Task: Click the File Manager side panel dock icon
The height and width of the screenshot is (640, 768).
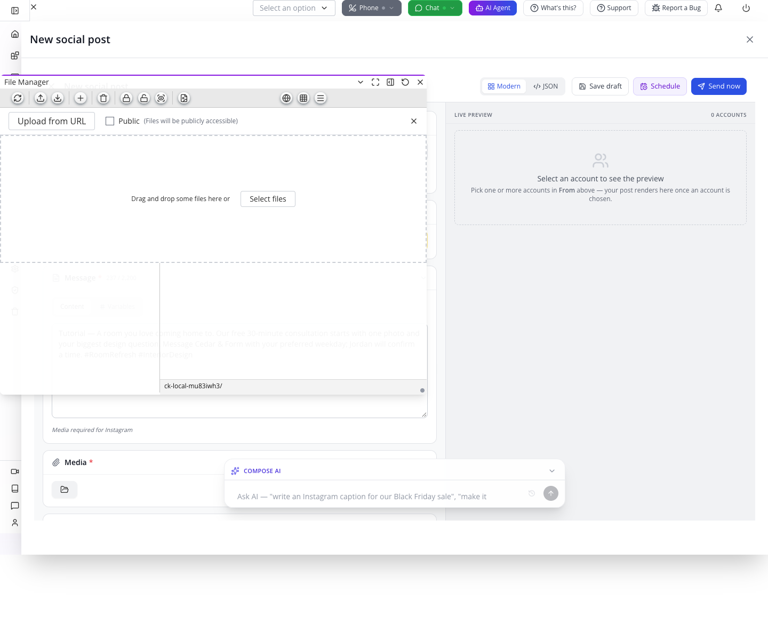Action: tap(390, 82)
